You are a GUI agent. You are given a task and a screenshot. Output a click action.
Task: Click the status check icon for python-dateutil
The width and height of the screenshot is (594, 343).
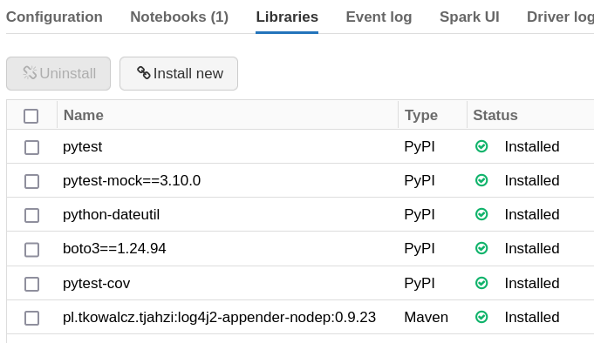pos(481,214)
